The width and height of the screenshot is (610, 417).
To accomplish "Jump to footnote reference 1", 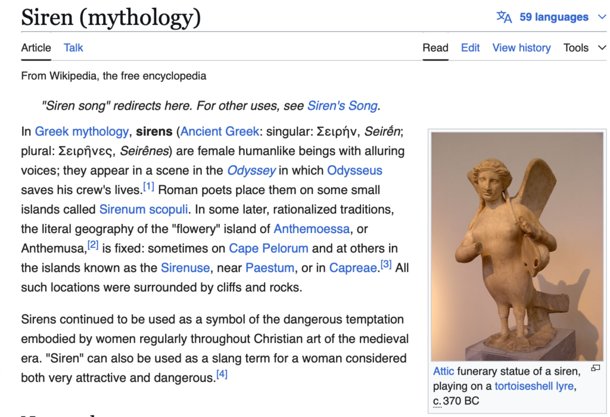I will (148, 187).
